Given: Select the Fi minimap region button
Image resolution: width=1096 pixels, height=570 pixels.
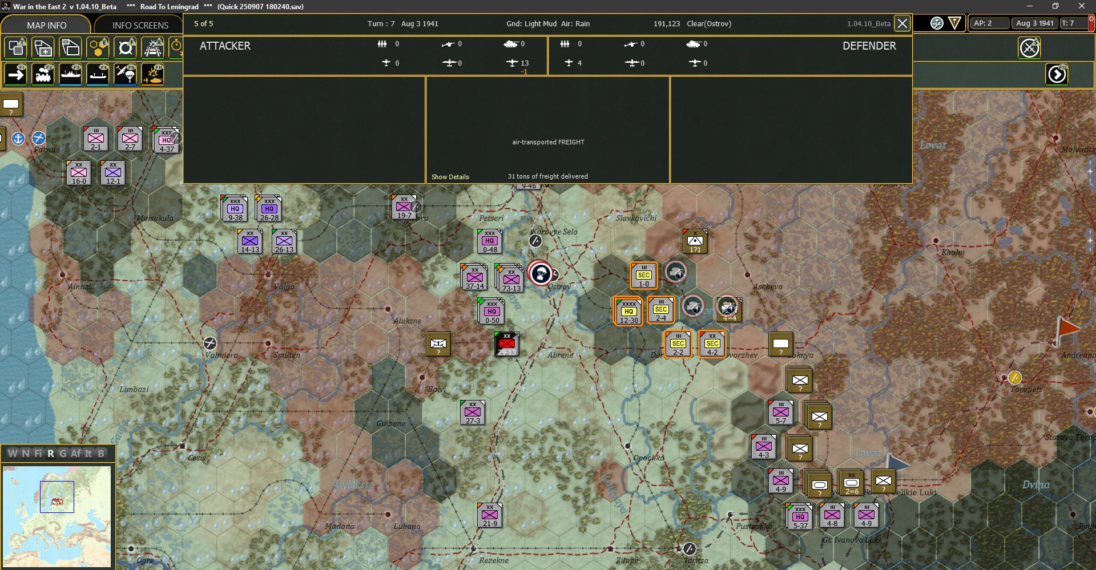Looking at the screenshot, I should point(38,454).
